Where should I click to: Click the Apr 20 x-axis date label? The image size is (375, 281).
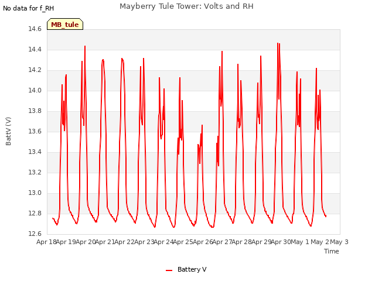86,242
